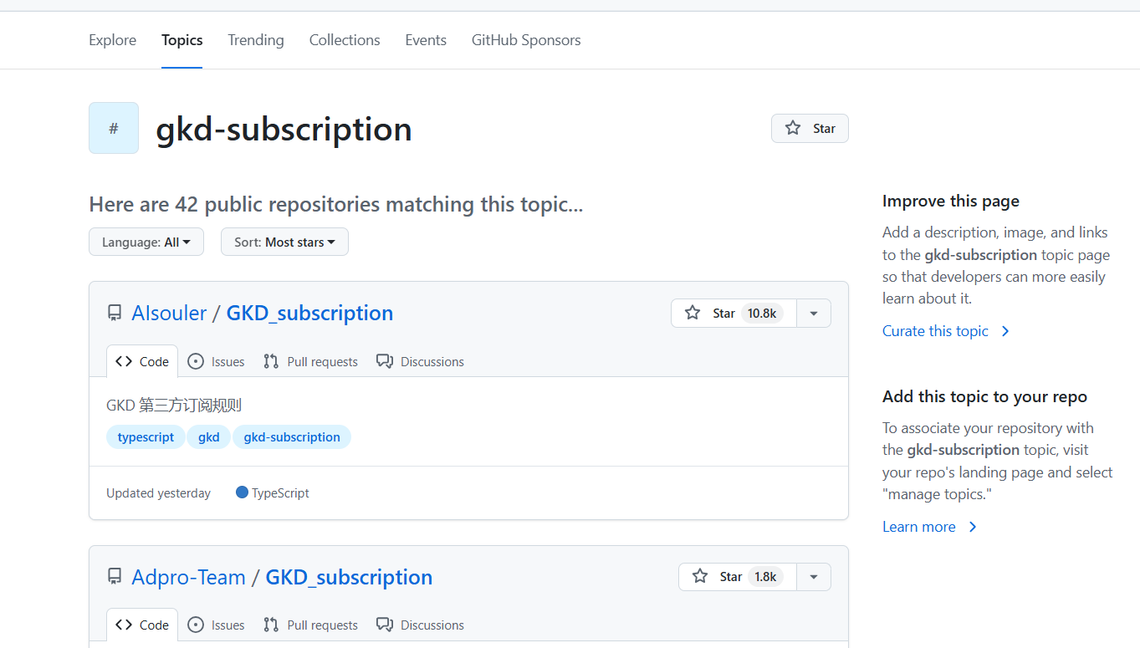
Task: Click the Learn more link
Action: pyautogui.click(x=918, y=527)
